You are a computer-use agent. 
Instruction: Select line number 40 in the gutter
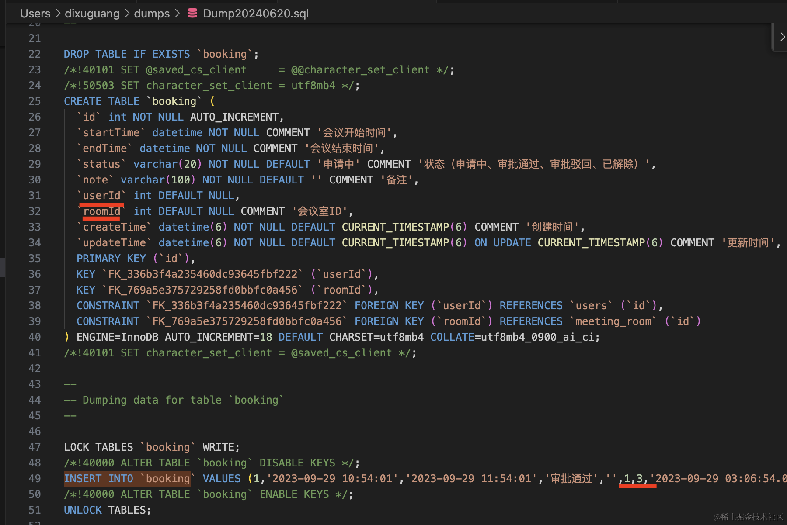point(35,337)
